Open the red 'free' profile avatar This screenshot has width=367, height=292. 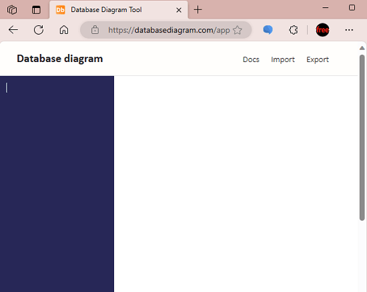point(322,30)
